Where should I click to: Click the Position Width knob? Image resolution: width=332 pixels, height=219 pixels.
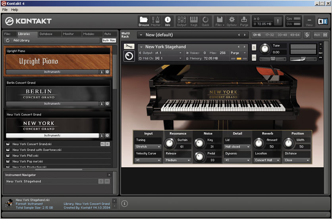[x=288, y=143]
